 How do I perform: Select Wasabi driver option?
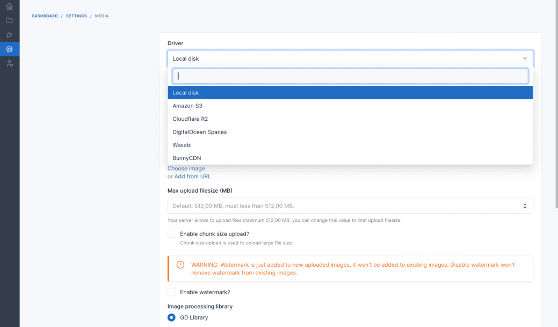[x=350, y=145]
